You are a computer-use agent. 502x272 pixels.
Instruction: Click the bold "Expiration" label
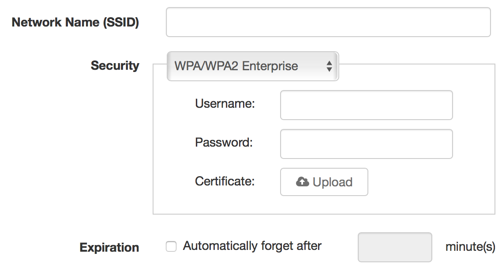pyautogui.click(x=109, y=247)
